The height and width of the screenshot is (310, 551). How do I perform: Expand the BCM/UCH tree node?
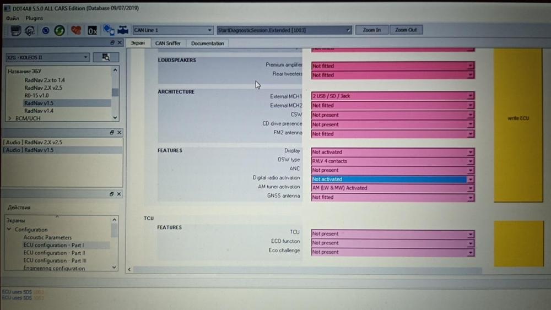tap(9, 118)
